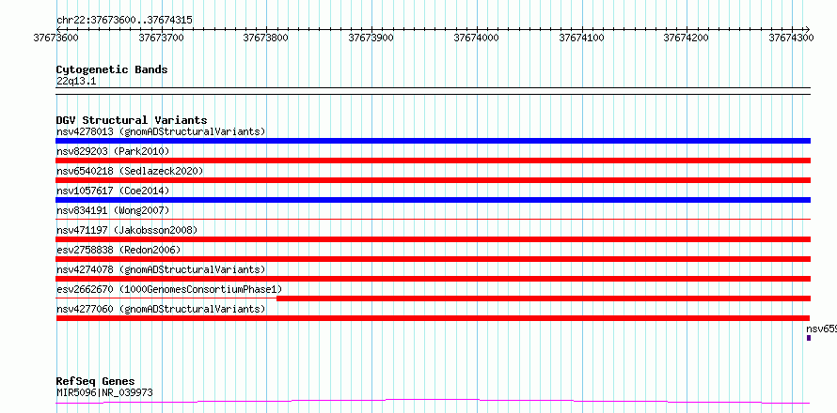Click the red bar under nsv6540218 Sedlazeck2020

tap(433, 180)
